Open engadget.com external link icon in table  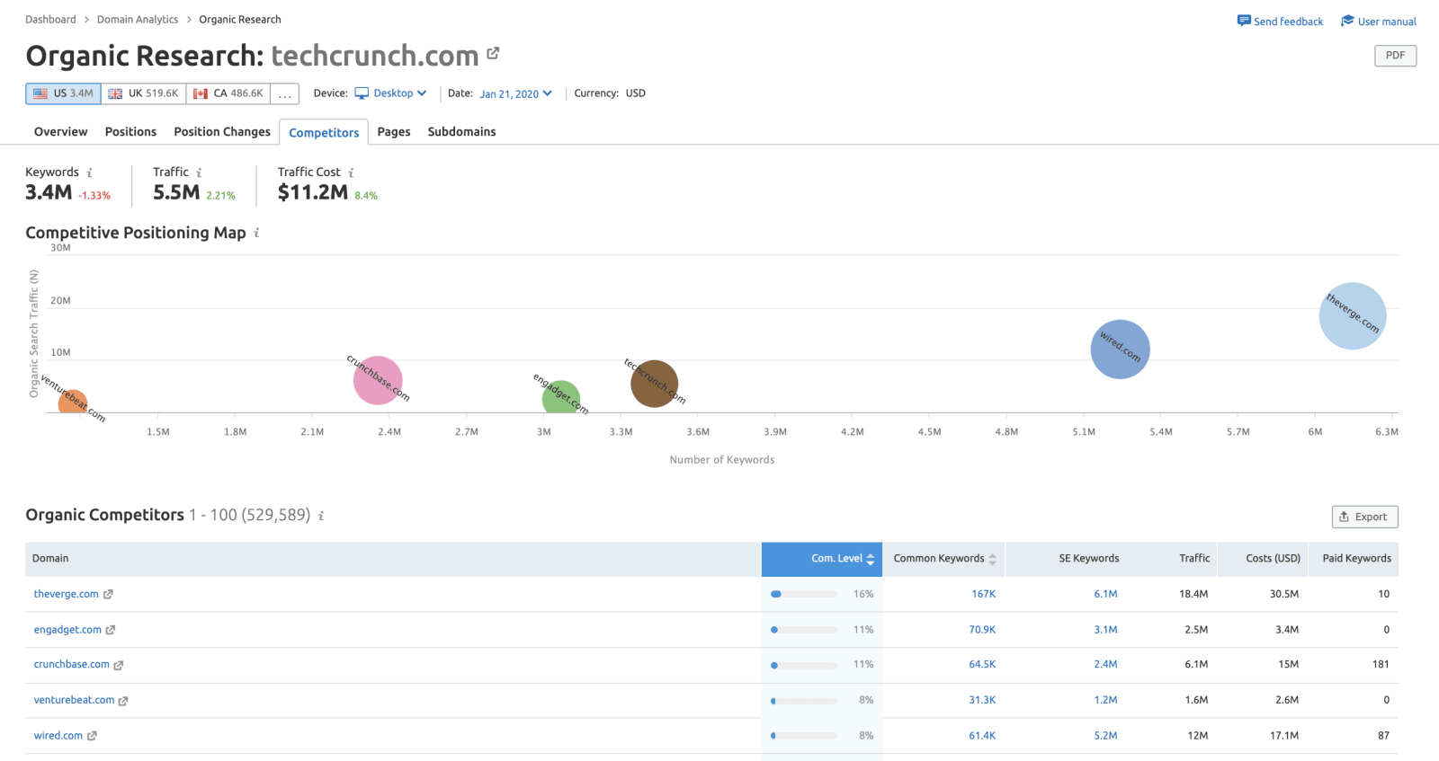point(111,630)
